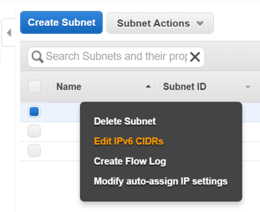Viewport: 260px width, 212px height.
Task: Choose Delete Subnet from context menu
Action: (x=125, y=121)
